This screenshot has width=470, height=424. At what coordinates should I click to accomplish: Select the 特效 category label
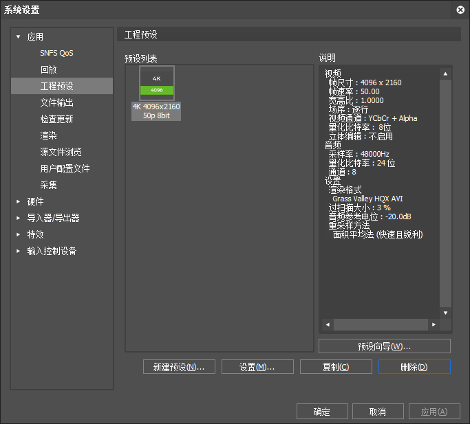coord(35,234)
